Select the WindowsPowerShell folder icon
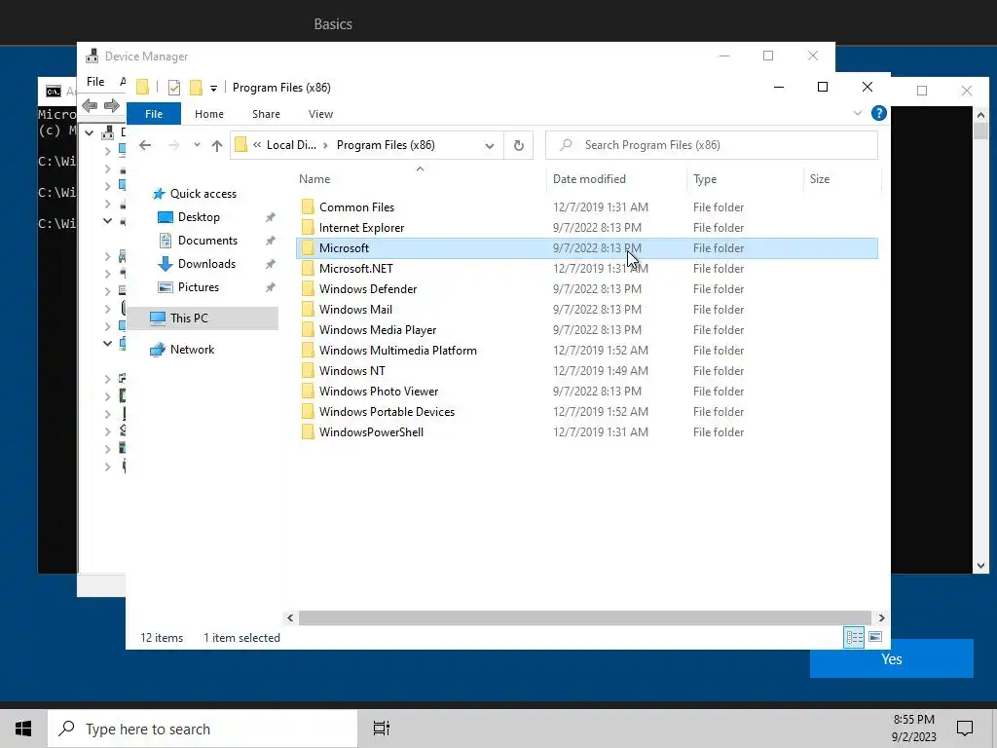The height and width of the screenshot is (748, 997). point(308,431)
